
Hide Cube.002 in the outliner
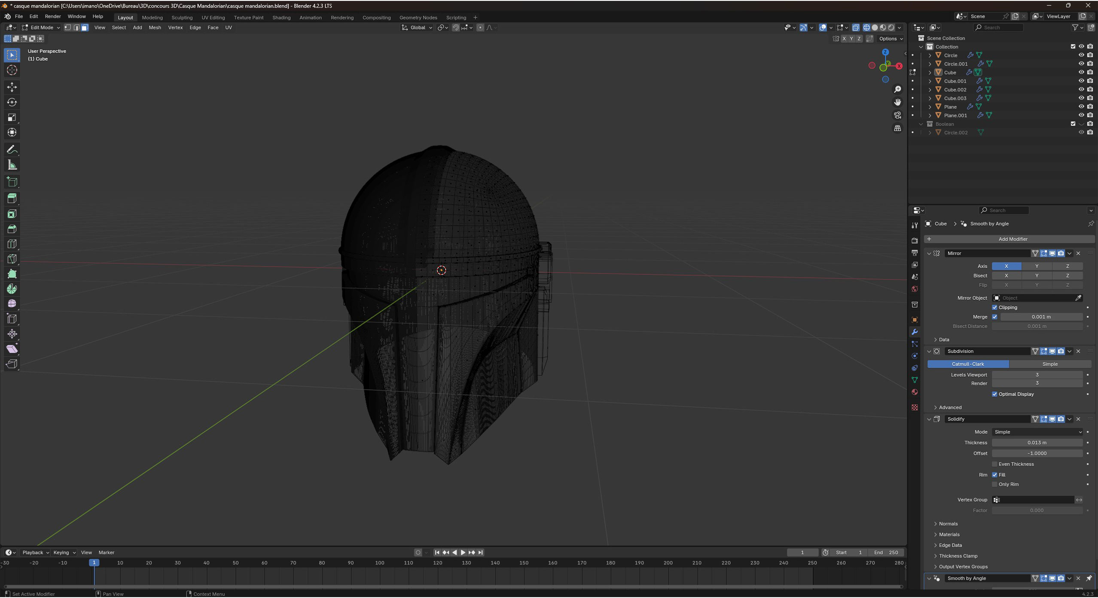(1081, 89)
